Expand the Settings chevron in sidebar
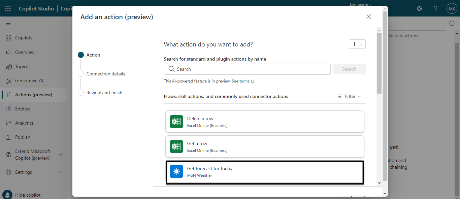Screen dimensions: 460x199 pos(61,172)
